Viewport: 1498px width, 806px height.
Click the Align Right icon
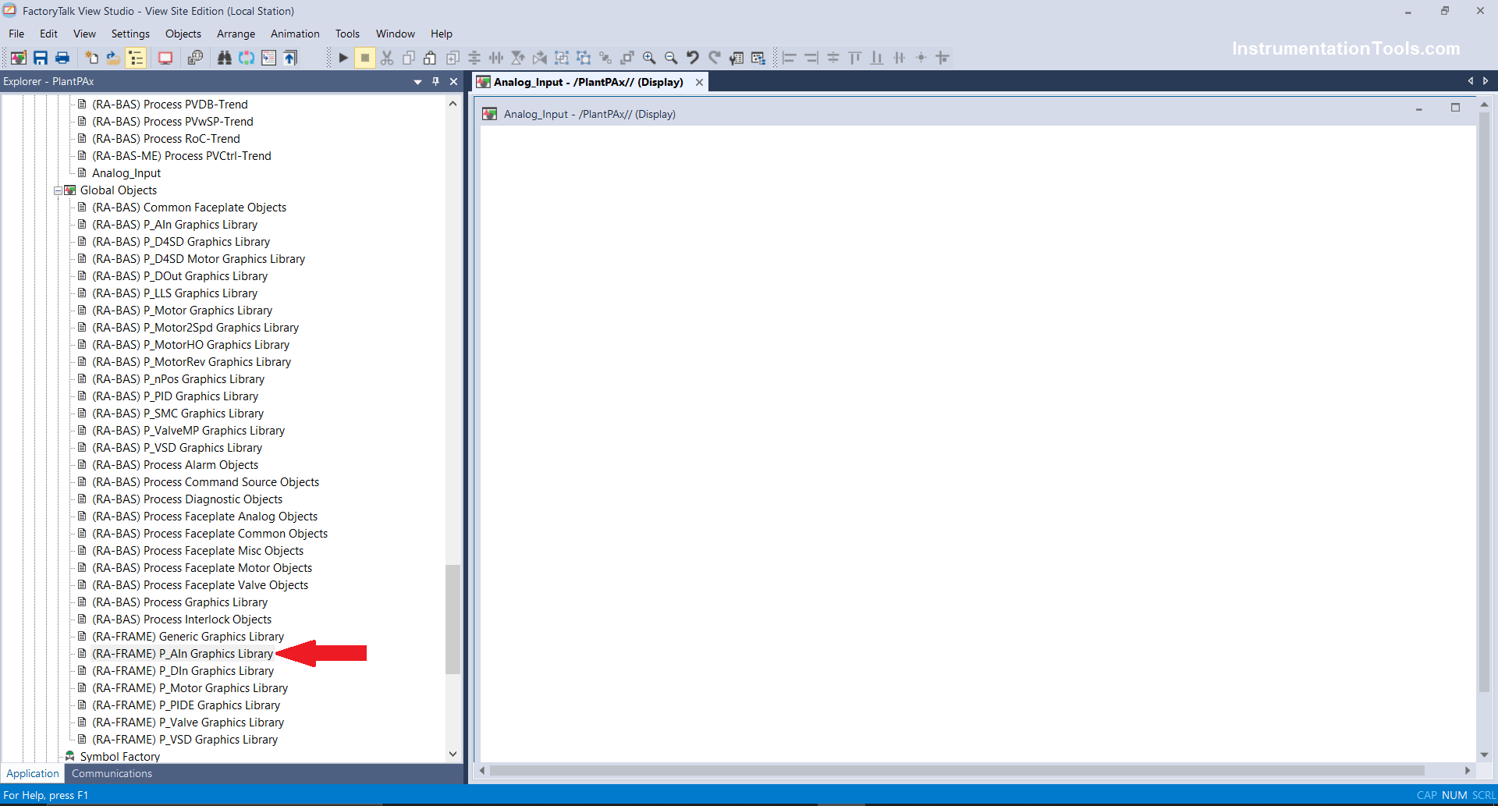pos(811,58)
